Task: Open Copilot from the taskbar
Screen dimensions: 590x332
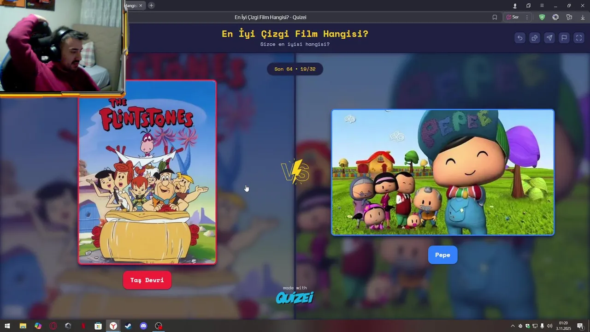Action: point(38,326)
